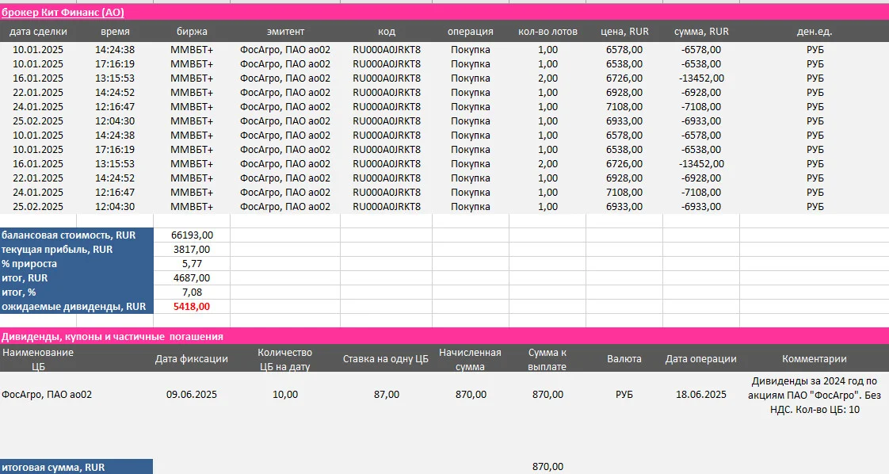Select the 'Дата операции' column header
Screen dimensions: 889x474
[701, 359]
